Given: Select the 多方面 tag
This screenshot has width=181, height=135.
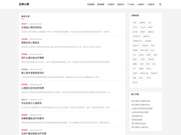Looking at the screenshot, I should pyautogui.click(x=135, y=32).
